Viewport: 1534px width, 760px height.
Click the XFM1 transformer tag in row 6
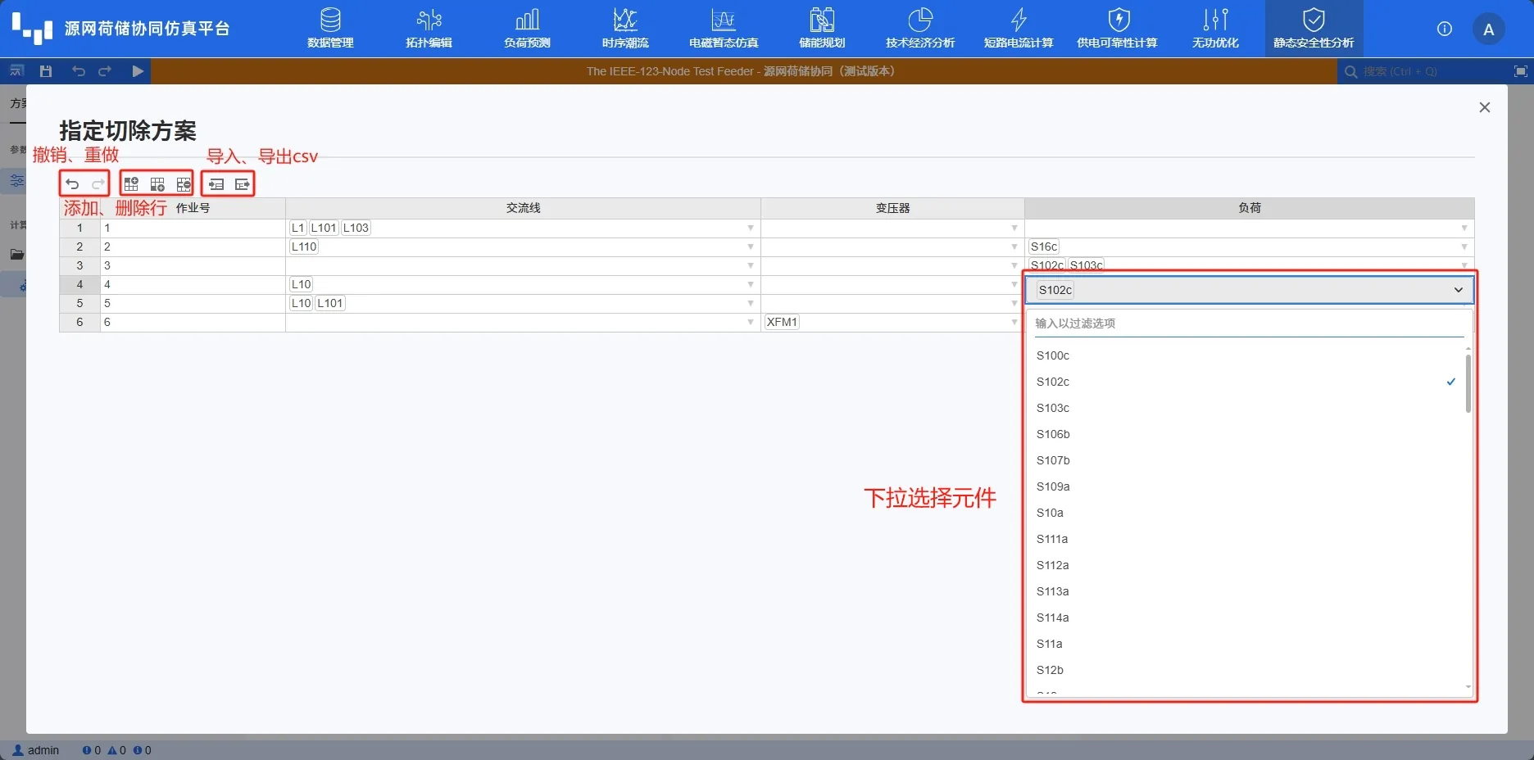[x=782, y=322]
